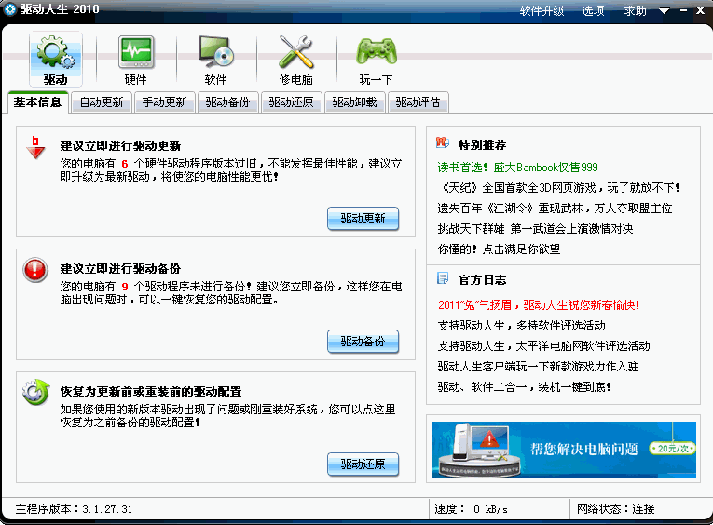Click the 驱动更新 button

pos(363,219)
